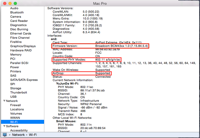This screenshot has width=200, height=138.
Task: Click the Card Type value AirPort Extreme
Action: point(118,42)
